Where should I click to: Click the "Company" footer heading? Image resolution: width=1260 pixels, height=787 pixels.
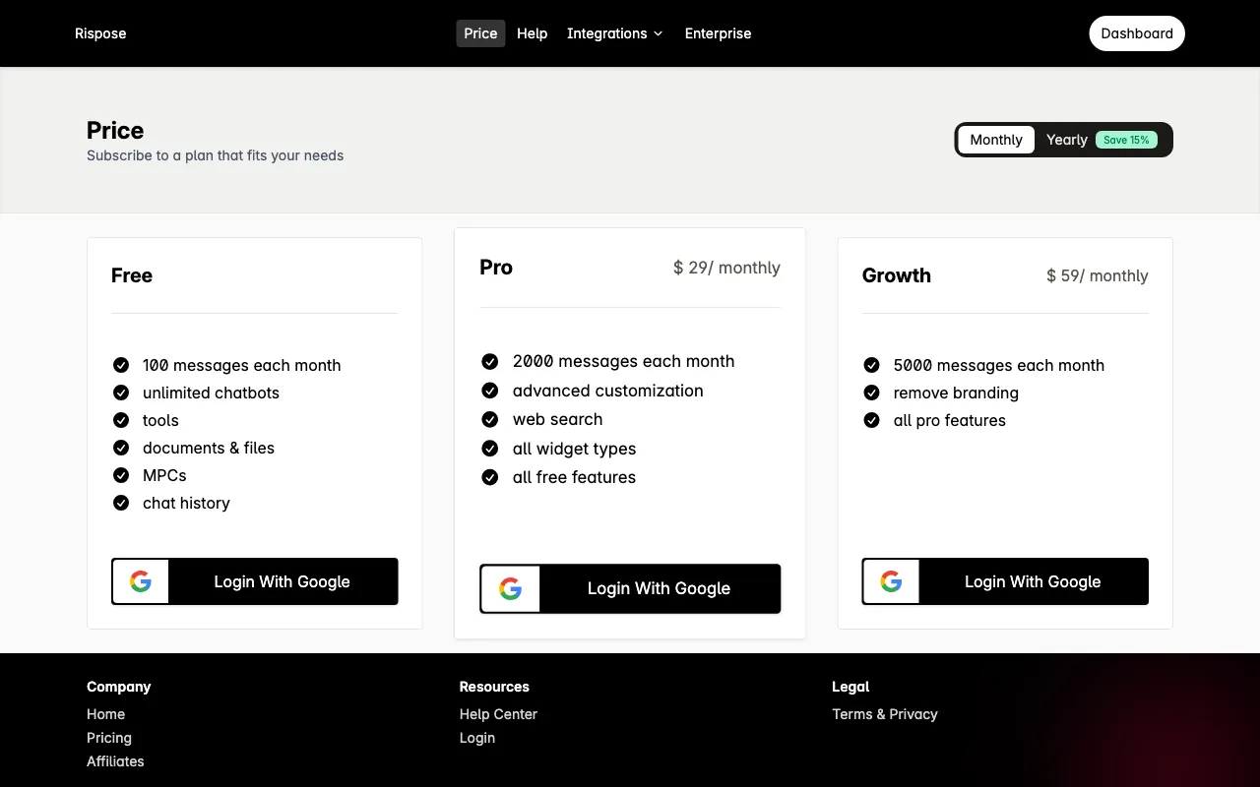(119, 687)
